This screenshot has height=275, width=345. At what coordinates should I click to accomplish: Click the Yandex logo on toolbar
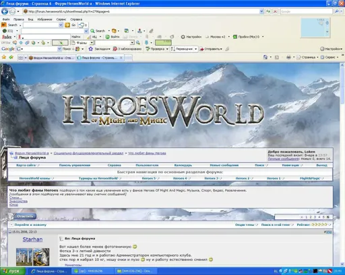coord(7,37)
